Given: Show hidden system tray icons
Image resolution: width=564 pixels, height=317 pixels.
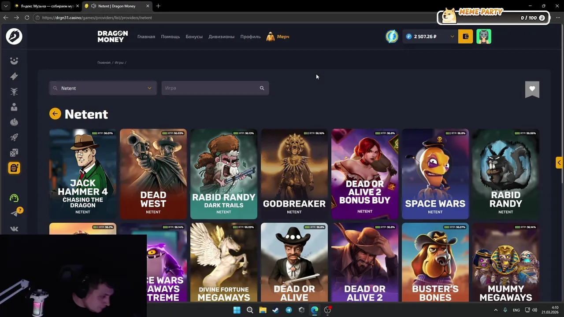Looking at the screenshot, I should (496, 310).
